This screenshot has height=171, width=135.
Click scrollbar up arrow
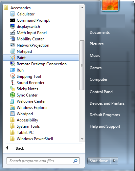(82, 8)
